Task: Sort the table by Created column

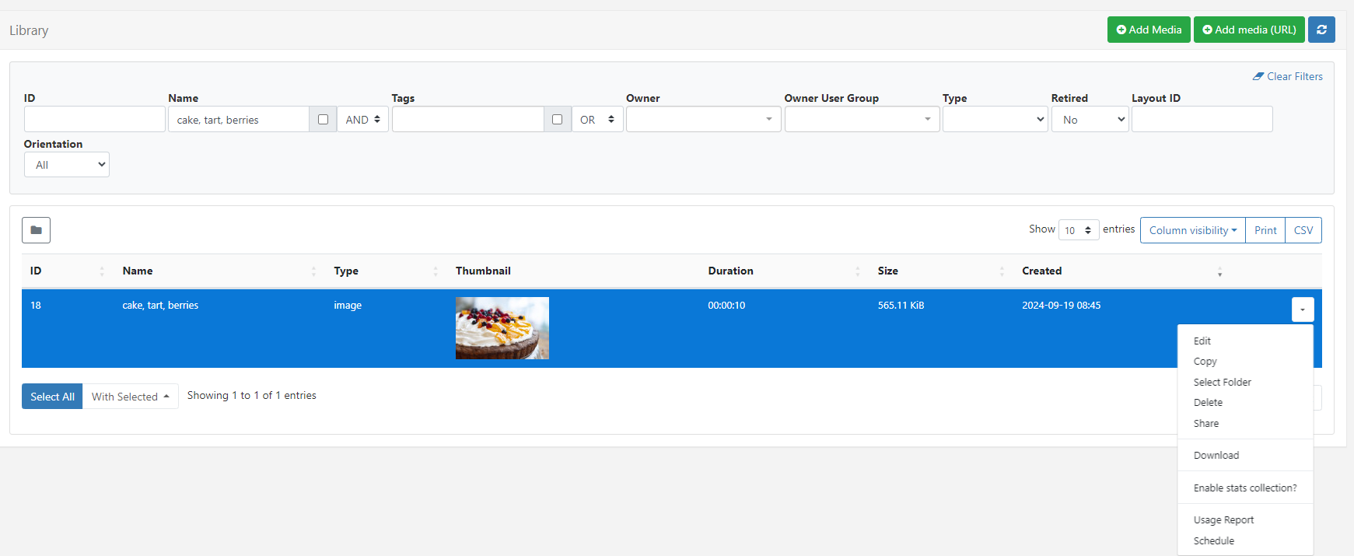Action: tap(1041, 271)
